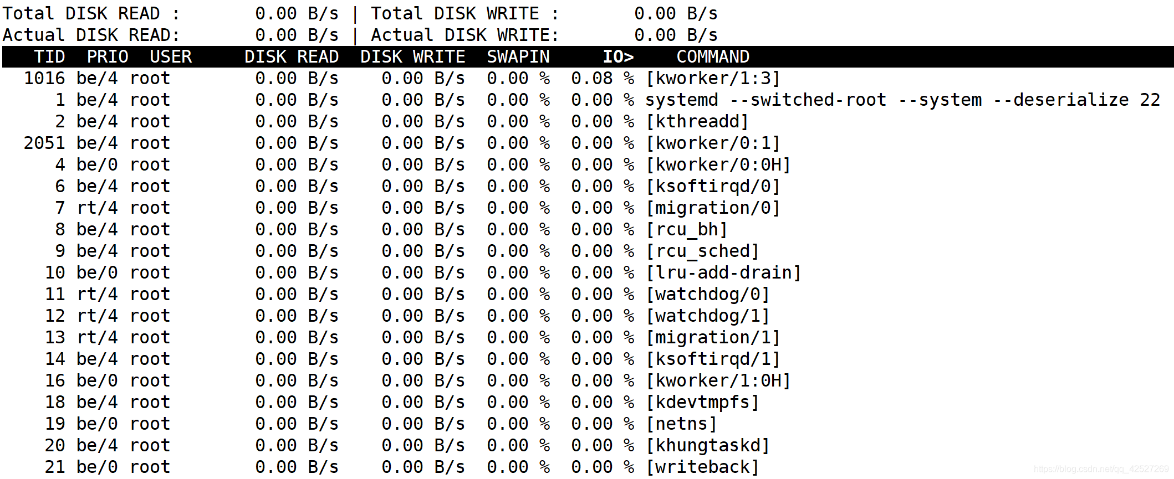
Task: Select the kworker/1:3 process row
Action: click(x=587, y=78)
